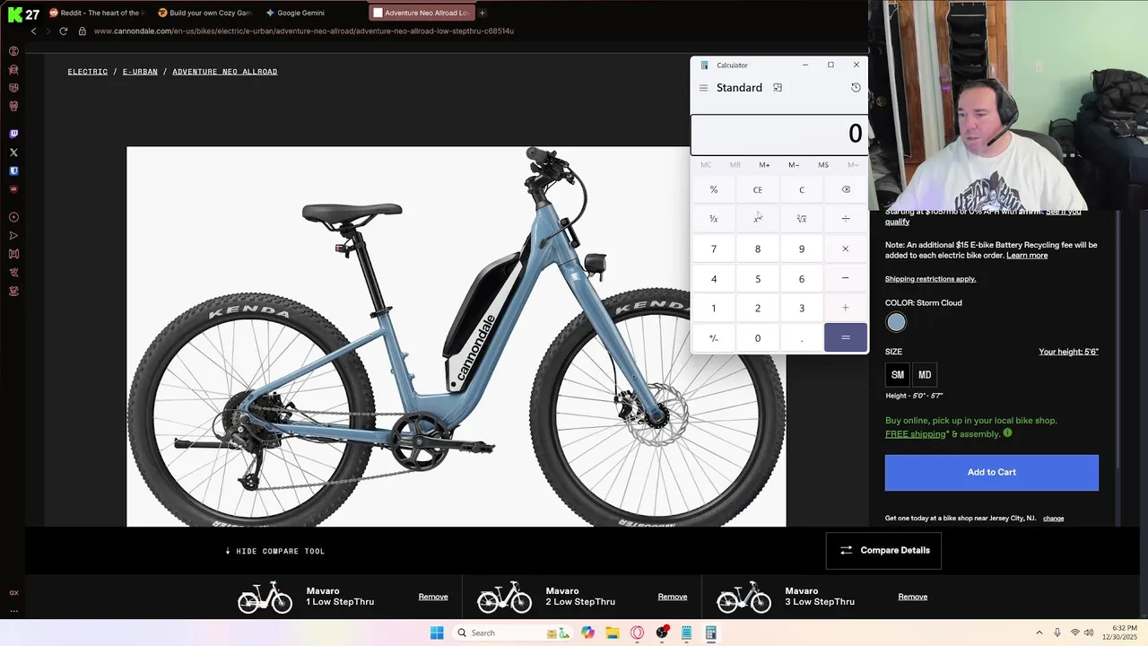Click the square root key in Calculator
This screenshot has height=646, width=1148.
[x=802, y=219]
